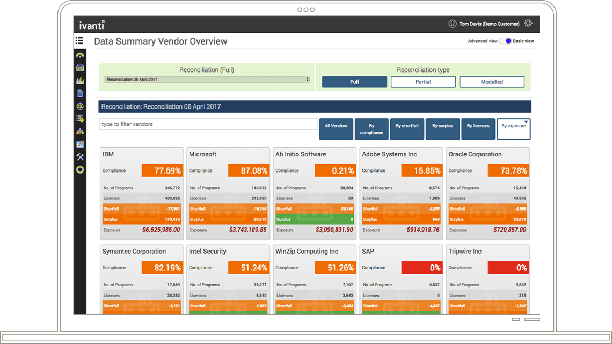The height and width of the screenshot is (344, 612).
Task: Open the Intel Security card title
Action: [208, 252]
